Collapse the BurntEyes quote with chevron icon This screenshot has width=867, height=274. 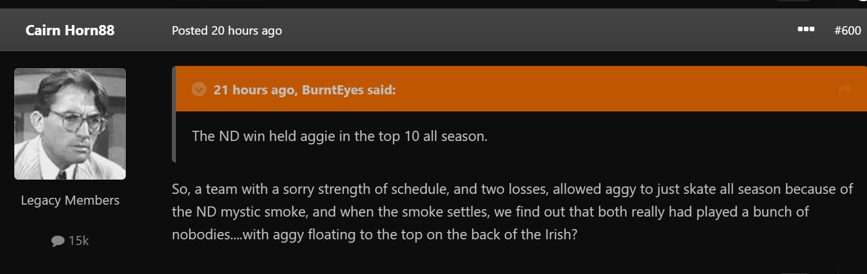pyautogui.click(x=199, y=89)
